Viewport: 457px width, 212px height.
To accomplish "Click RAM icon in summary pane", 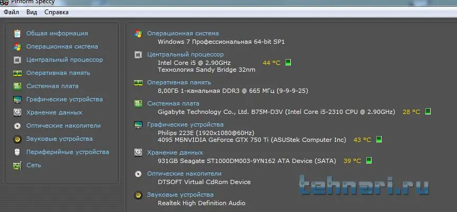I will click(138, 83).
